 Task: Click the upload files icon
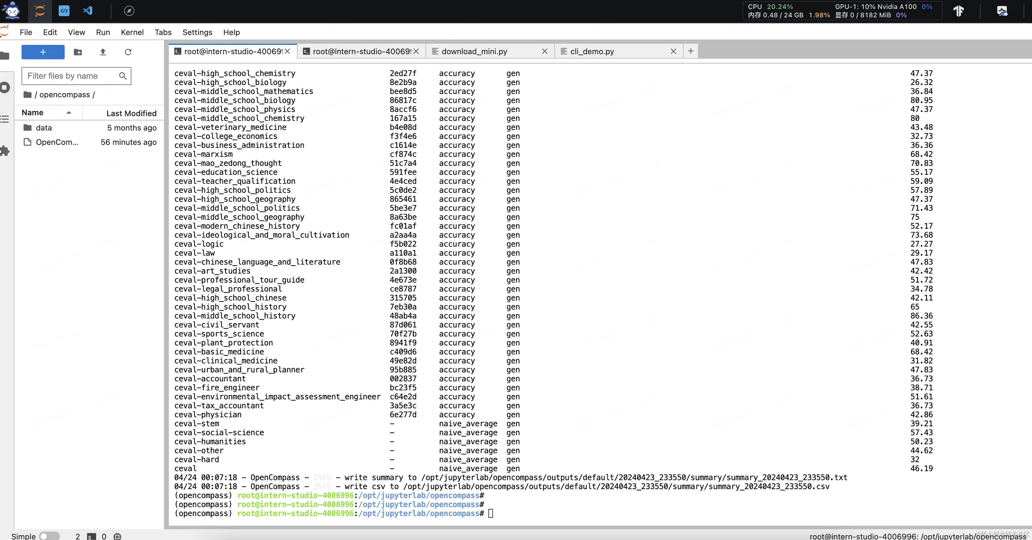tap(103, 52)
